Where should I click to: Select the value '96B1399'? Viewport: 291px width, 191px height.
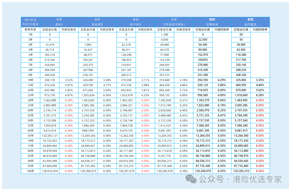(88, 131)
